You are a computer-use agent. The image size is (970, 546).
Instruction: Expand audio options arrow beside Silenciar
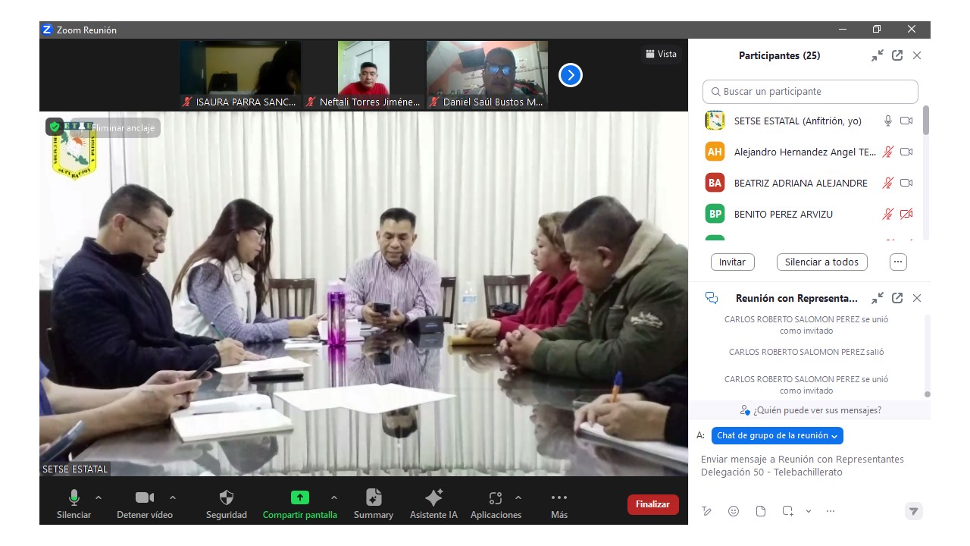pos(99,497)
